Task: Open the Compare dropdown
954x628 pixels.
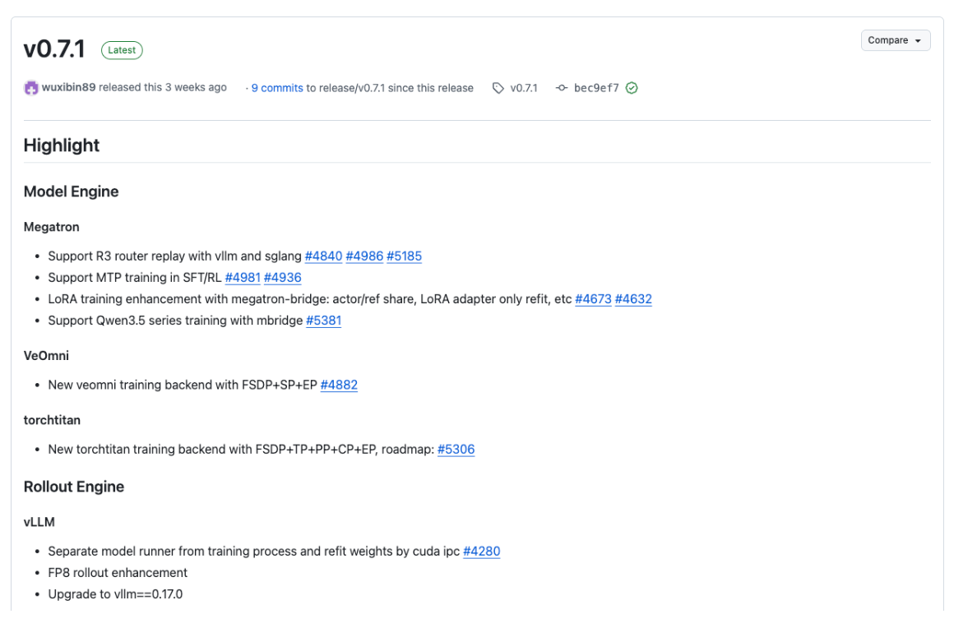Action: pyautogui.click(x=895, y=40)
